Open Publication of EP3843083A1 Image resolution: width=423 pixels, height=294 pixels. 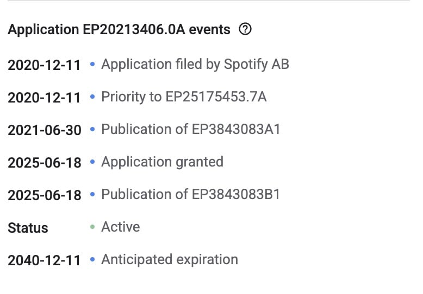[190, 130]
